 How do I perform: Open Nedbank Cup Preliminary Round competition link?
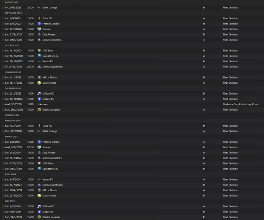tap(241, 104)
